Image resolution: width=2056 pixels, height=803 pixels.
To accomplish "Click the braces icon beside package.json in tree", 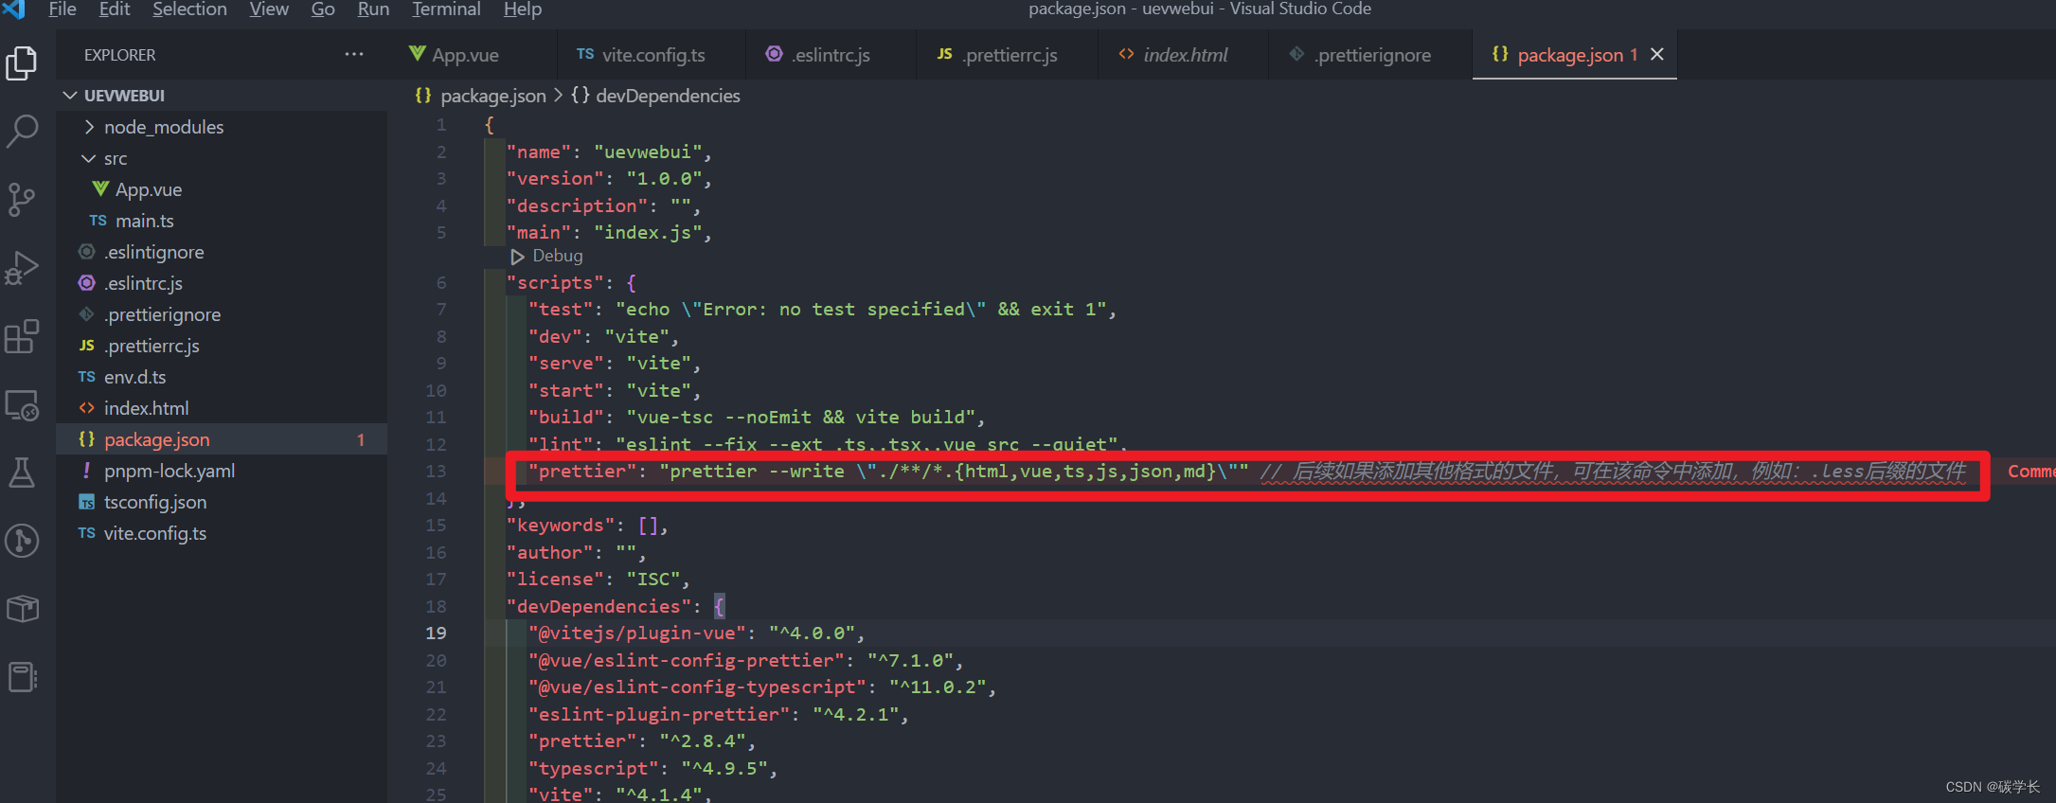I will [x=87, y=439].
